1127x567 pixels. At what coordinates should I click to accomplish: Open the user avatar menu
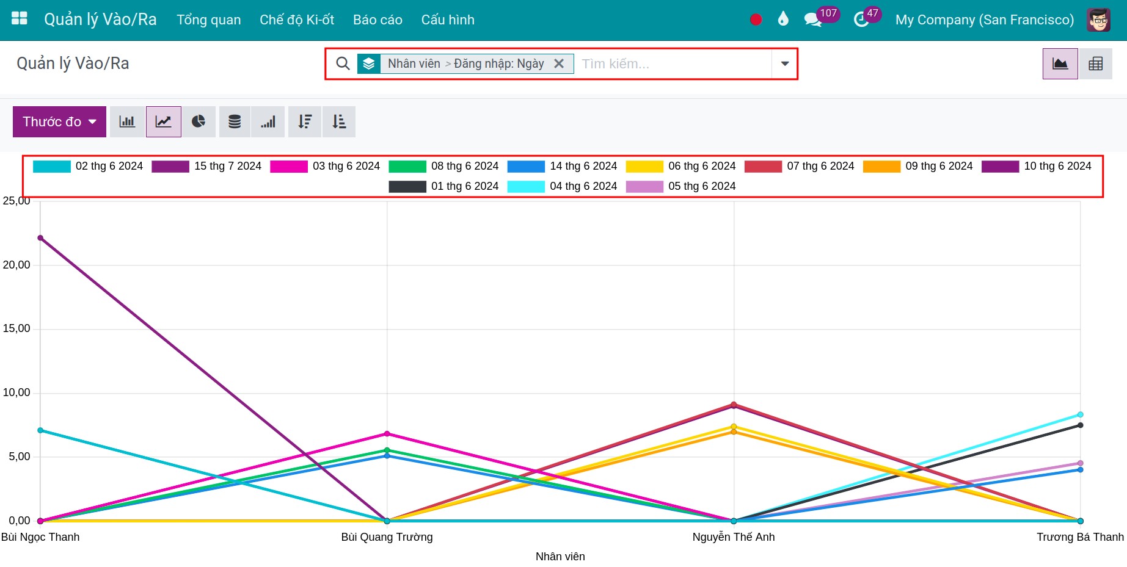pos(1098,20)
